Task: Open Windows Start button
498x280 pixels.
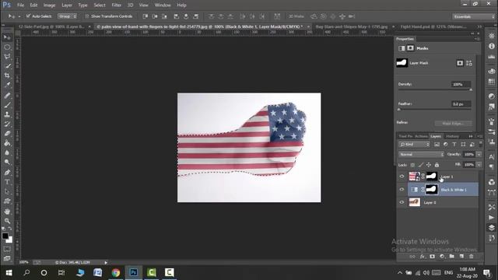Action: [9, 273]
